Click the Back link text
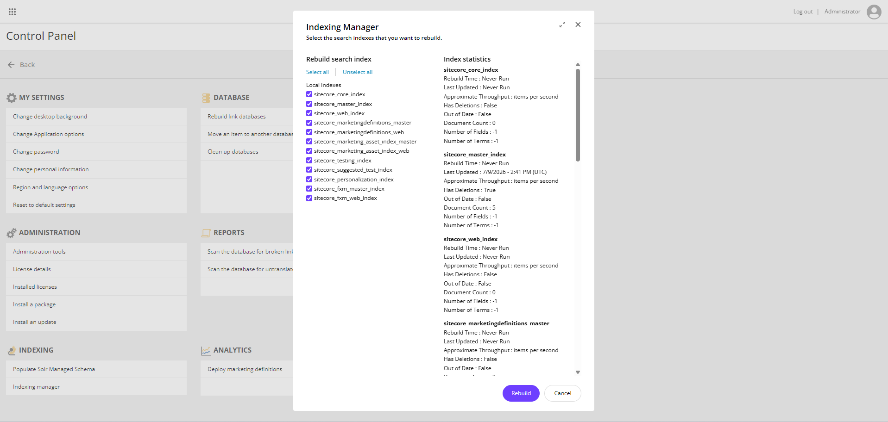The image size is (888, 422). pos(27,65)
